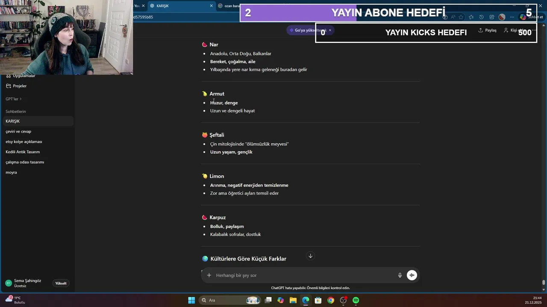The image size is (547, 307).
Task: Click the Armut heading text
Action: pos(217,94)
